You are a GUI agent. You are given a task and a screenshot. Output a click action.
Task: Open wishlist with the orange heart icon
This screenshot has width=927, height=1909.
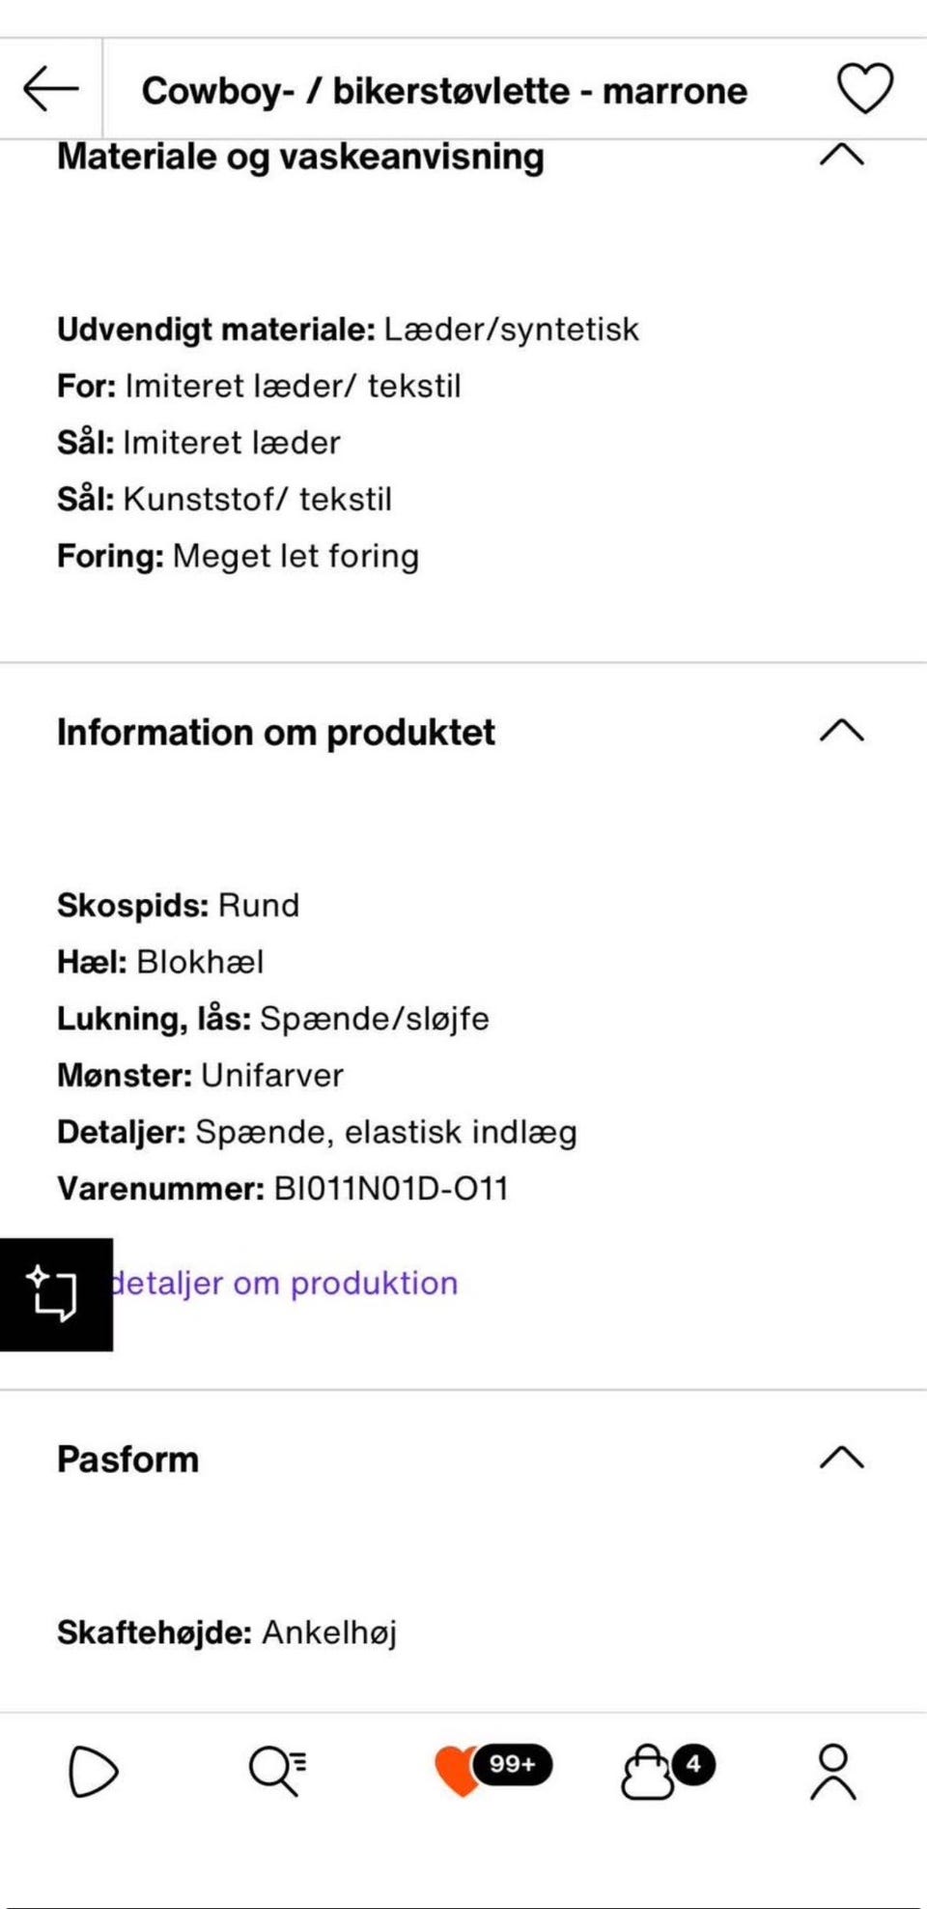(x=458, y=1770)
